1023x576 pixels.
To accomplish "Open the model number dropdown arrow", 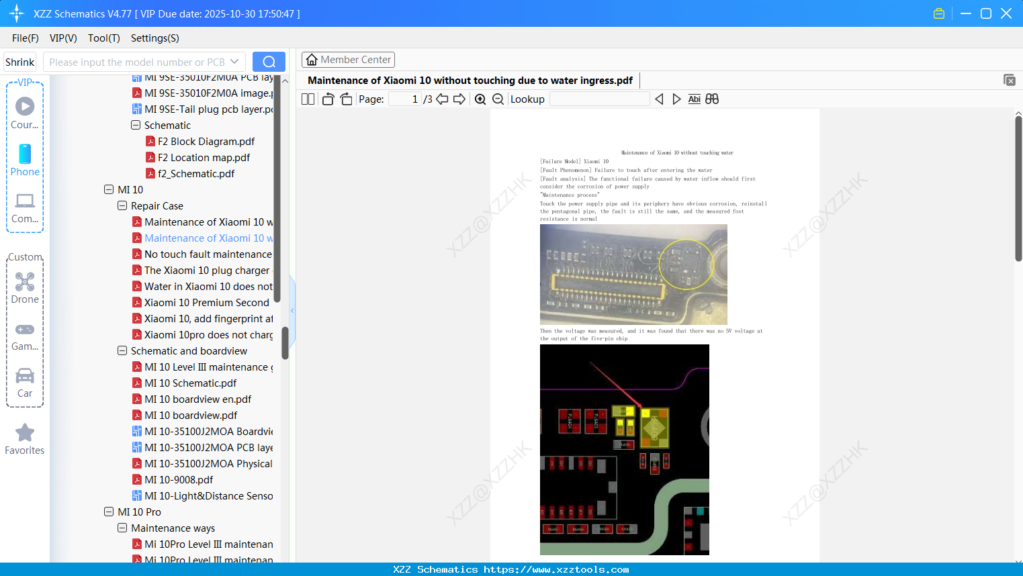I will [234, 62].
